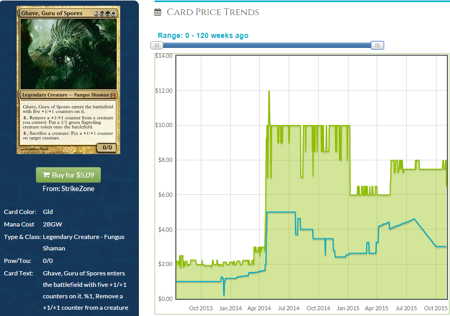
Task: Click the Buy for $5.09 button
Action: (68, 175)
